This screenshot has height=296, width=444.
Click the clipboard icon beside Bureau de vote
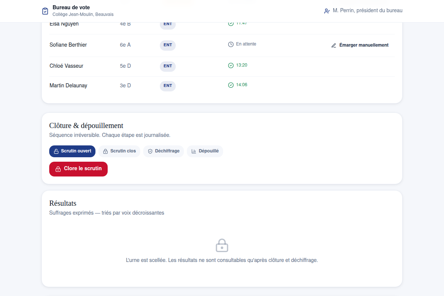pos(45,11)
